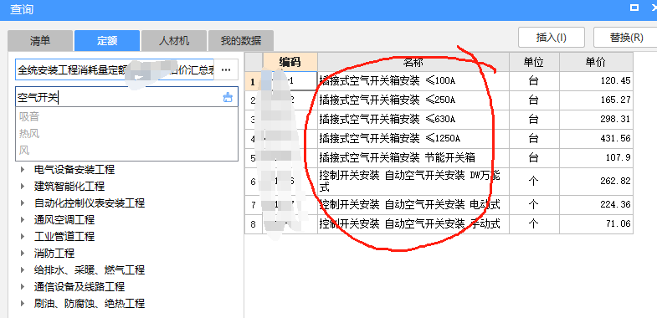Click the 编码 column header
This screenshot has height=318, width=657.
click(290, 63)
